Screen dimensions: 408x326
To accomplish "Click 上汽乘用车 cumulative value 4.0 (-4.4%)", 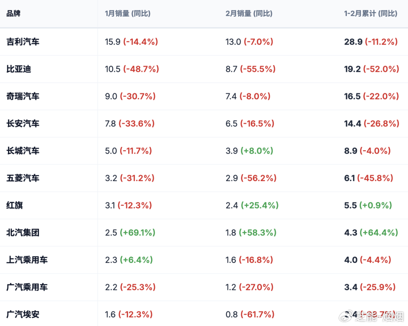I will click(x=368, y=260).
